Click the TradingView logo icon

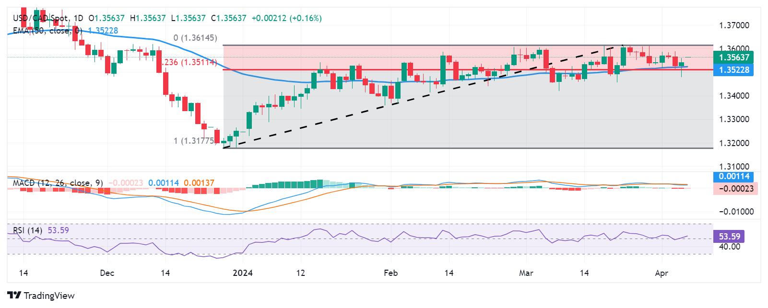pos(14,296)
